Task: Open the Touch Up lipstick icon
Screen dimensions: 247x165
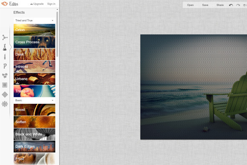Action: click(5, 57)
